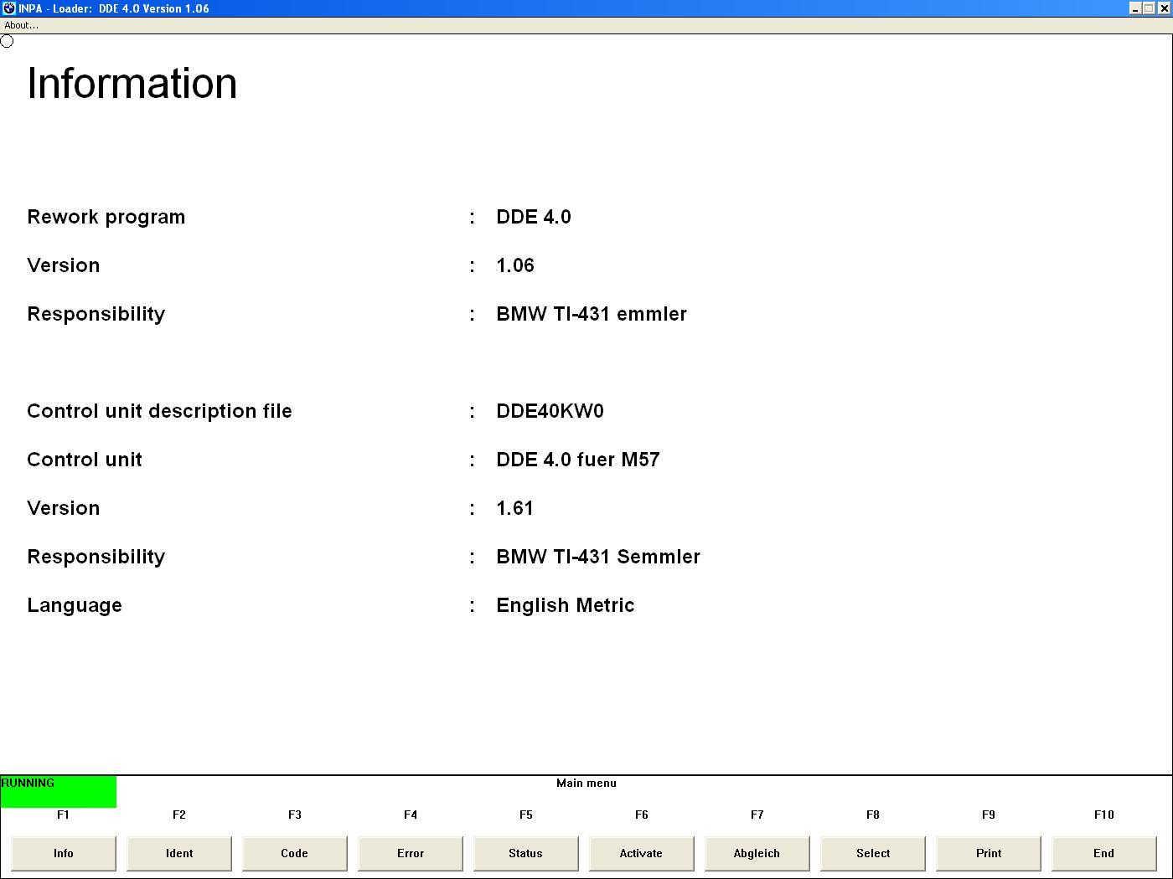Image resolution: width=1173 pixels, height=879 pixels.
Task: Click the value DDE40KW0
Action: coord(550,411)
